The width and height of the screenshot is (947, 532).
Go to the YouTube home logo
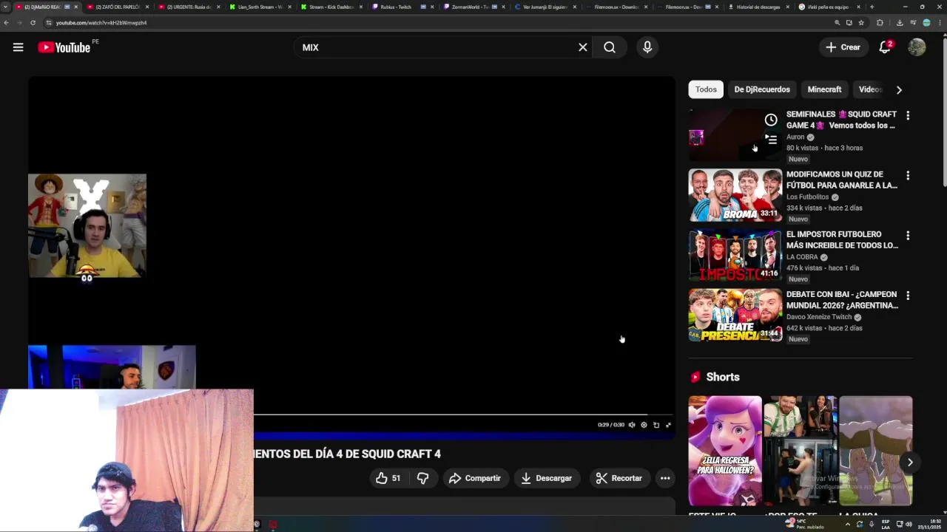64,47
